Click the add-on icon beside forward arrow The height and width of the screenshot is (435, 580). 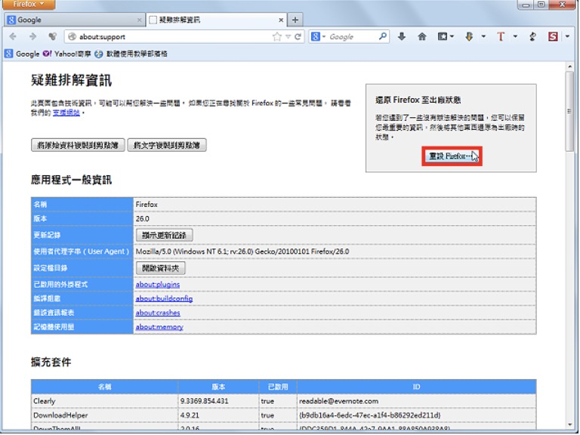[x=53, y=36]
